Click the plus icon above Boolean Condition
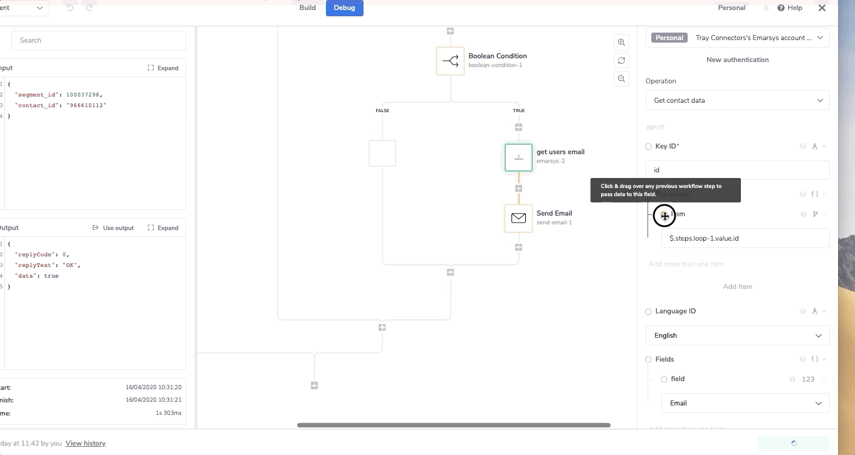The height and width of the screenshot is (455, 855). [x=450, y=31]
